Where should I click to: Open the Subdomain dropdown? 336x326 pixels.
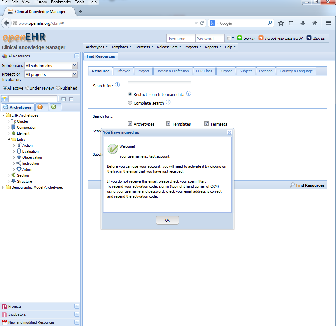(74, 66)
